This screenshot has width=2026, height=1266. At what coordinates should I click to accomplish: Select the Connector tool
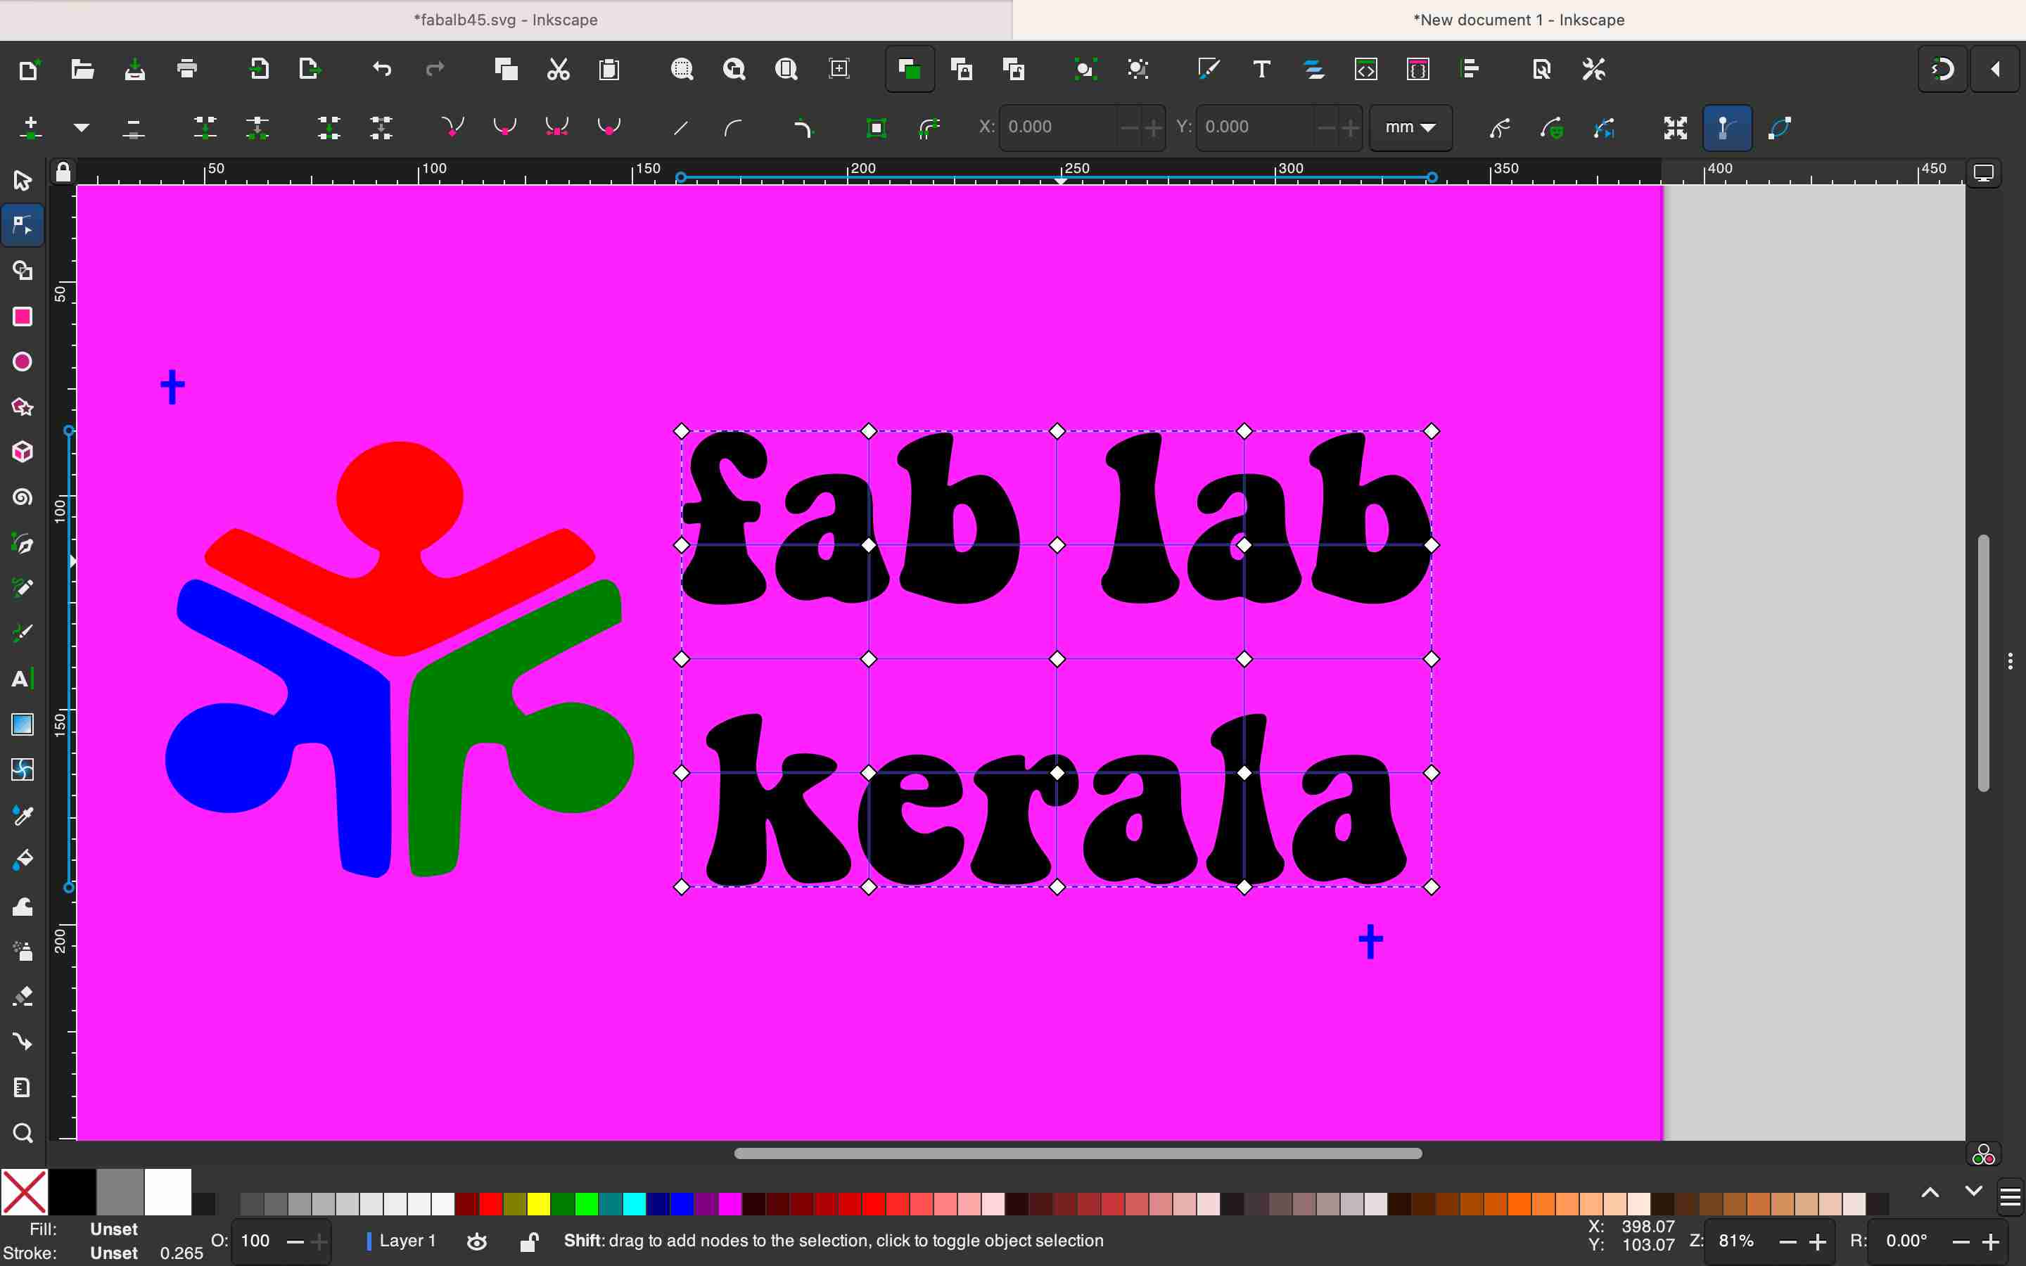point(23,1042)
